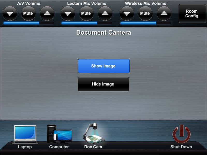This screenshot has width=207, height=155.
Task: Mute the Lectern Mic
Action: coord(86,13)
